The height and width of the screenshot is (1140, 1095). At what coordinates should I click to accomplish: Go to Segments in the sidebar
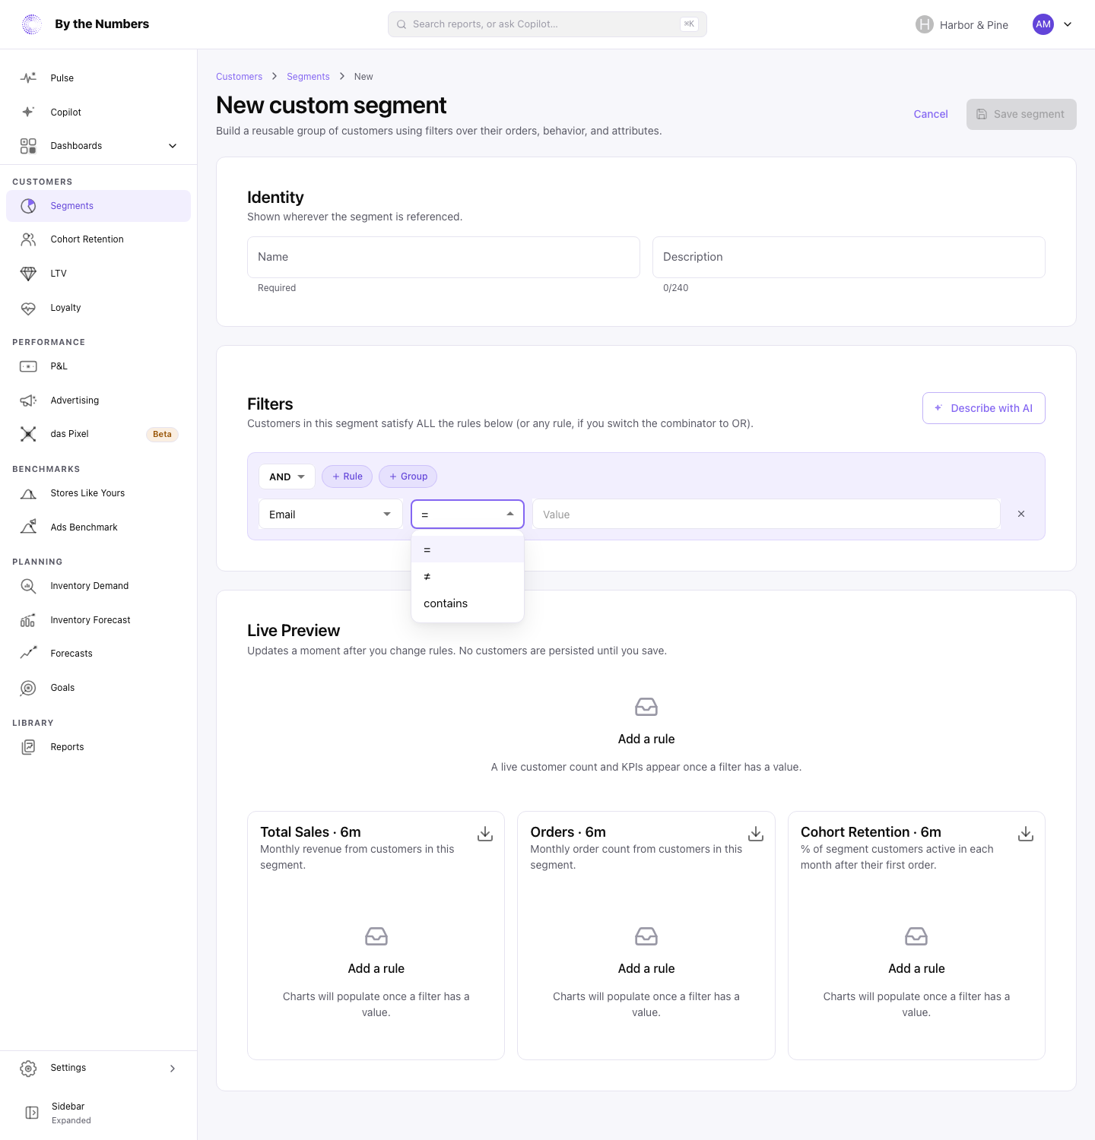coord(99,206)
